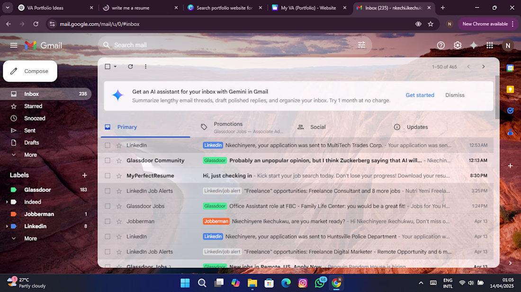Open the More options menu above the mail list
The height and width of the screenshot is (292, 521).
click(145, 67)
